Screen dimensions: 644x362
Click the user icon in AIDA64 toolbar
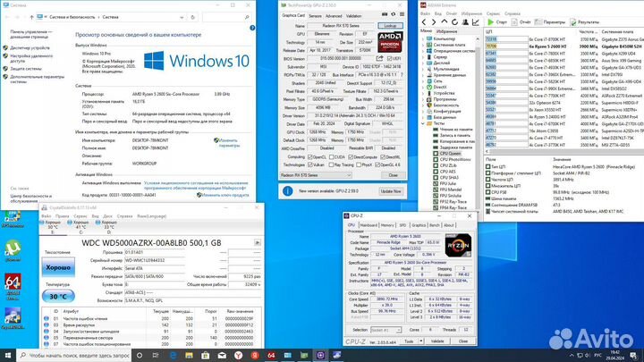[x=465, y=22]
